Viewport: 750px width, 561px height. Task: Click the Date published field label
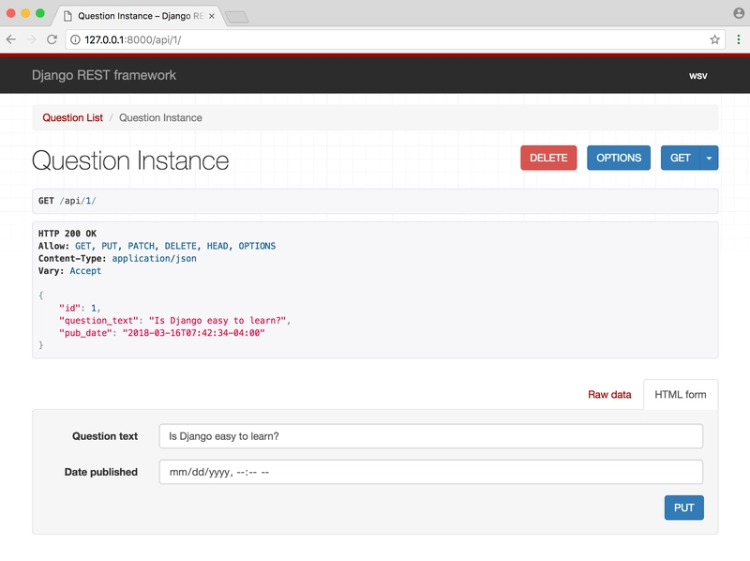click(x=101, y=472)
